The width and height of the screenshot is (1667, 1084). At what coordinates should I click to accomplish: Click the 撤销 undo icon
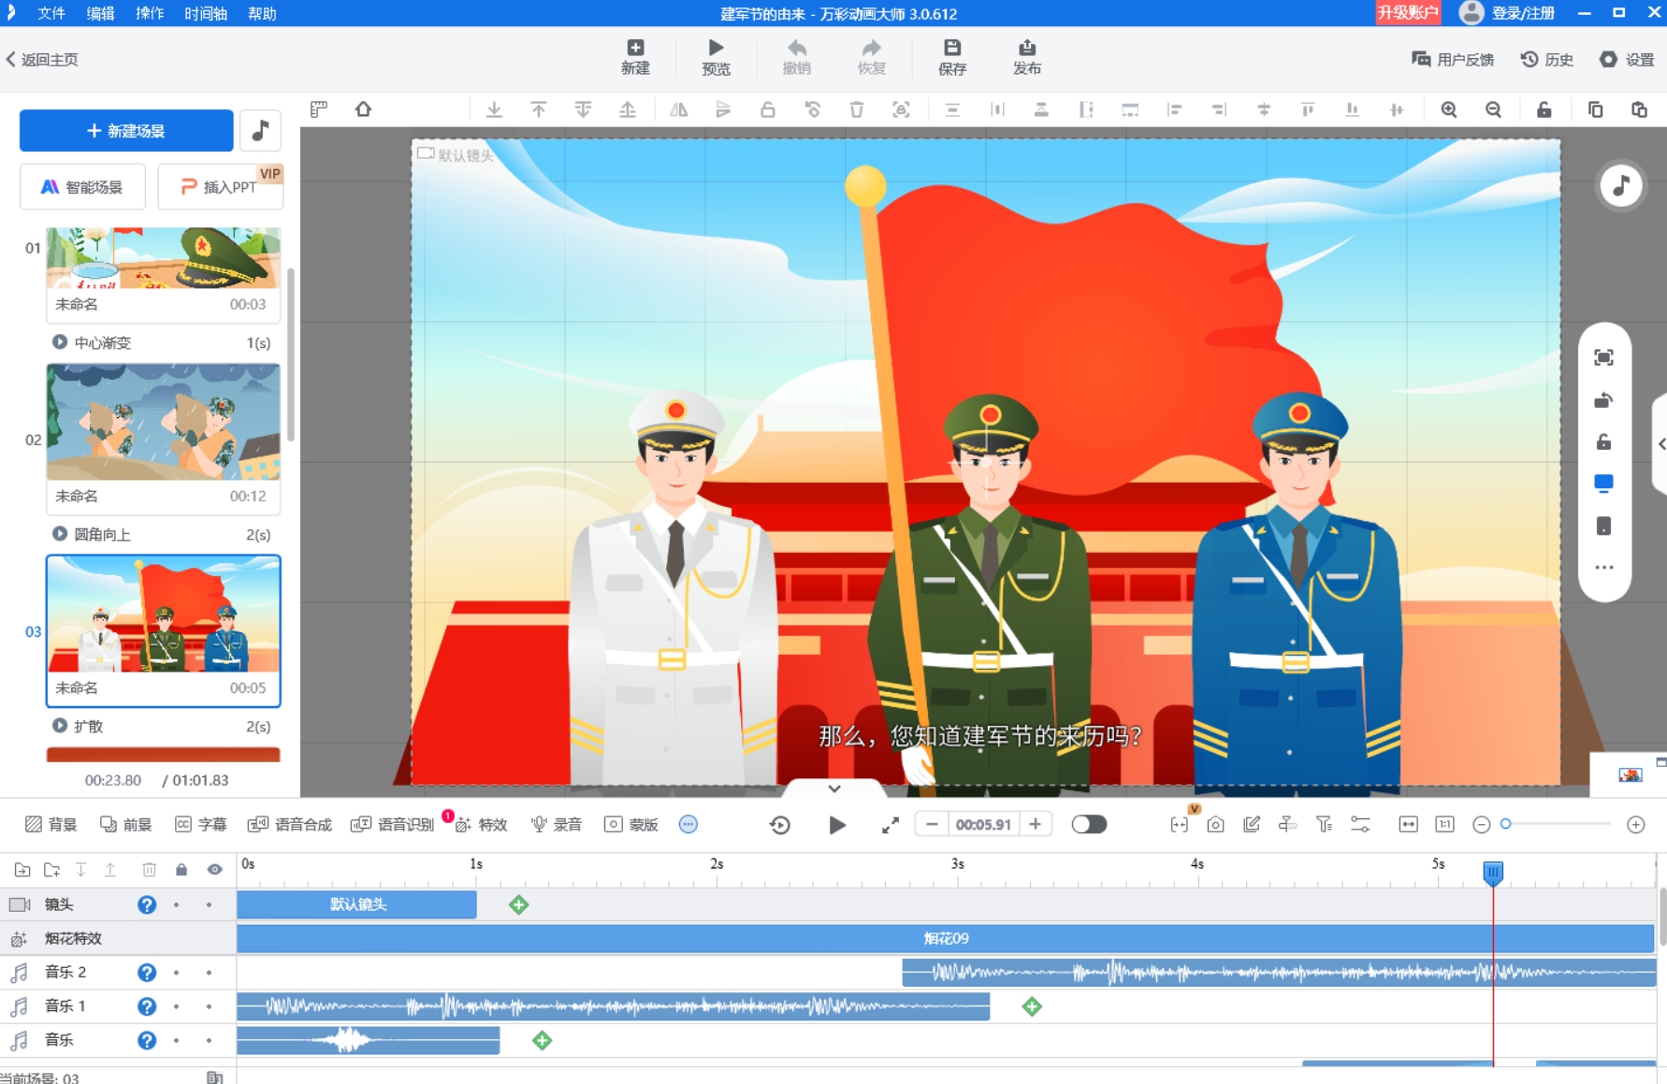coord(796,57)
